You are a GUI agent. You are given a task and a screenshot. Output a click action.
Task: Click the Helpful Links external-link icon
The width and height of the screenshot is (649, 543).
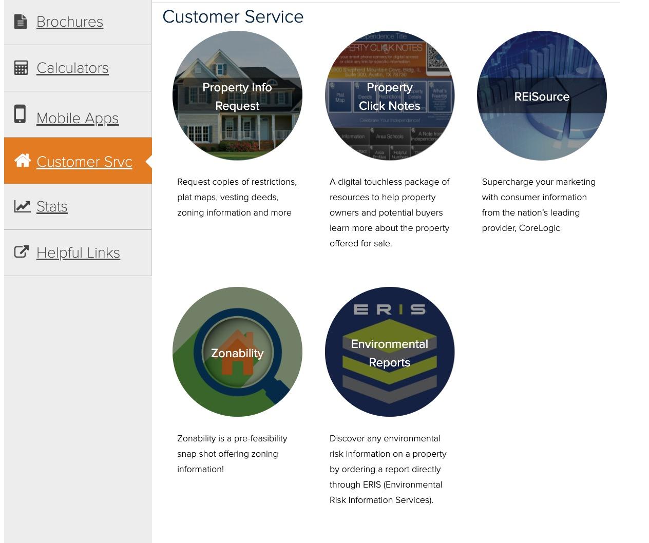point(21,251)
